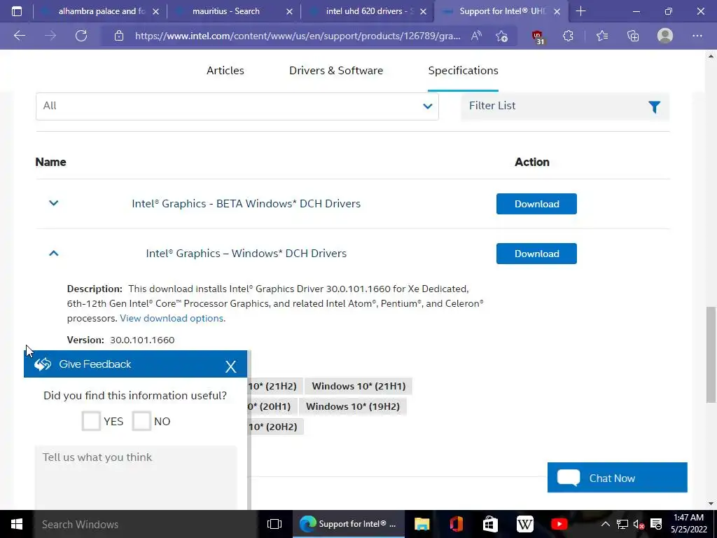717x538 pixels.
Task: Switch to the Articles tab
Action: point(225,71)
